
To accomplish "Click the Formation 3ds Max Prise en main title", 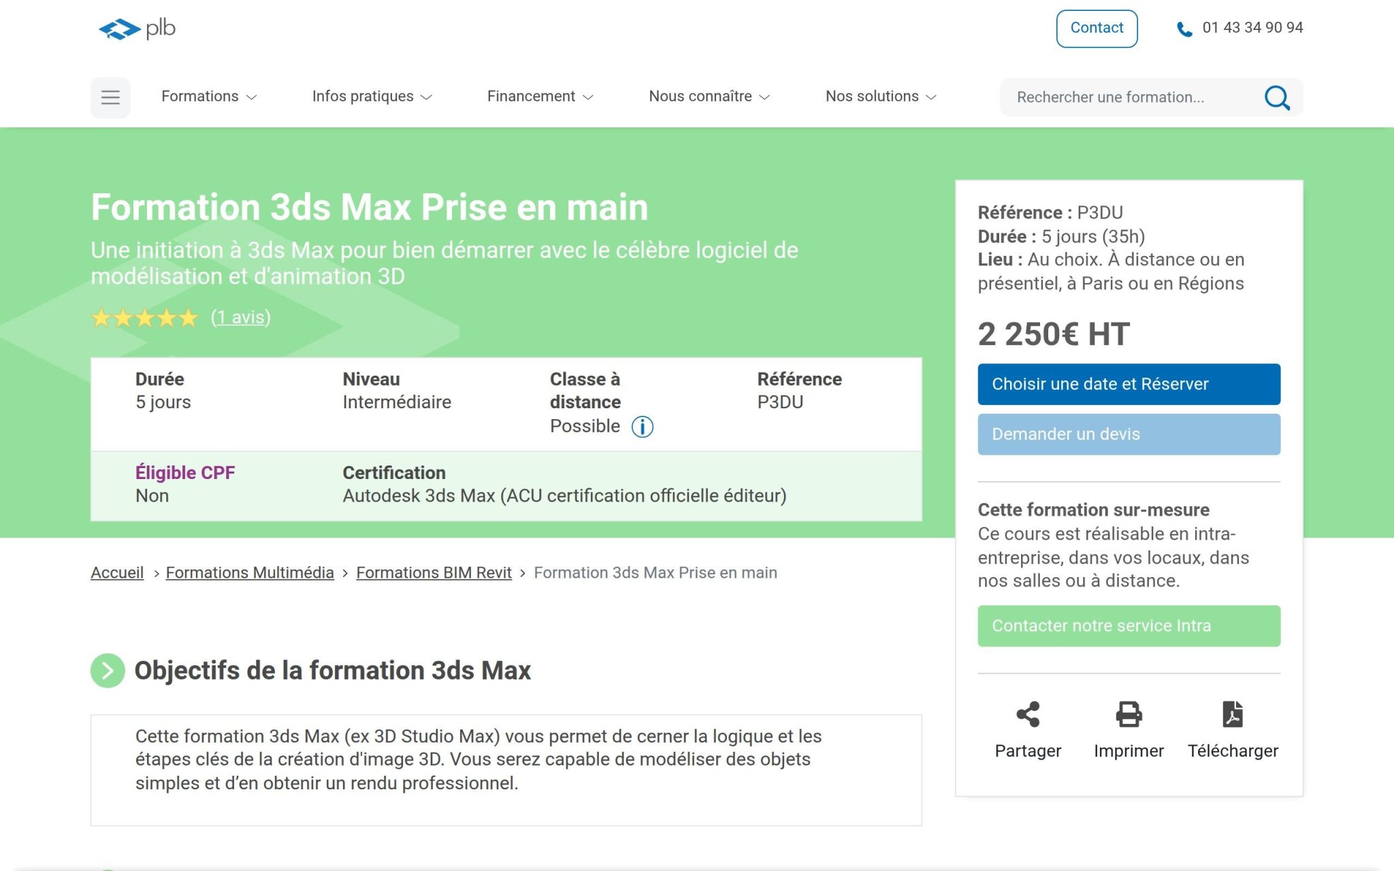I will click(370, 208).
